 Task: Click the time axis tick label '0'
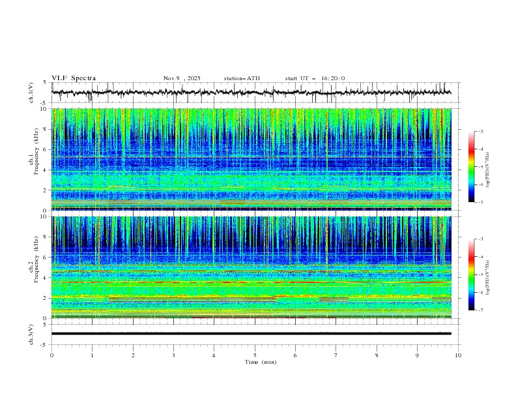pos(51,355)
